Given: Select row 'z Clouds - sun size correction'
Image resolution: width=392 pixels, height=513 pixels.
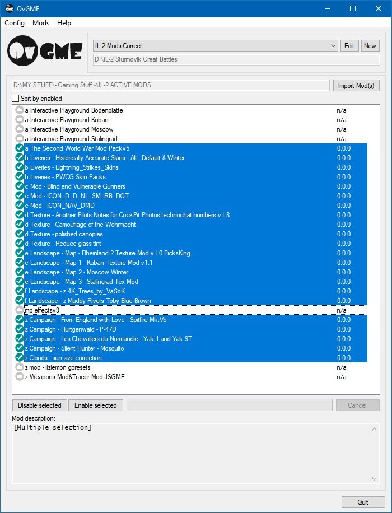Looking at the screenshot, I should pos(195,358).
